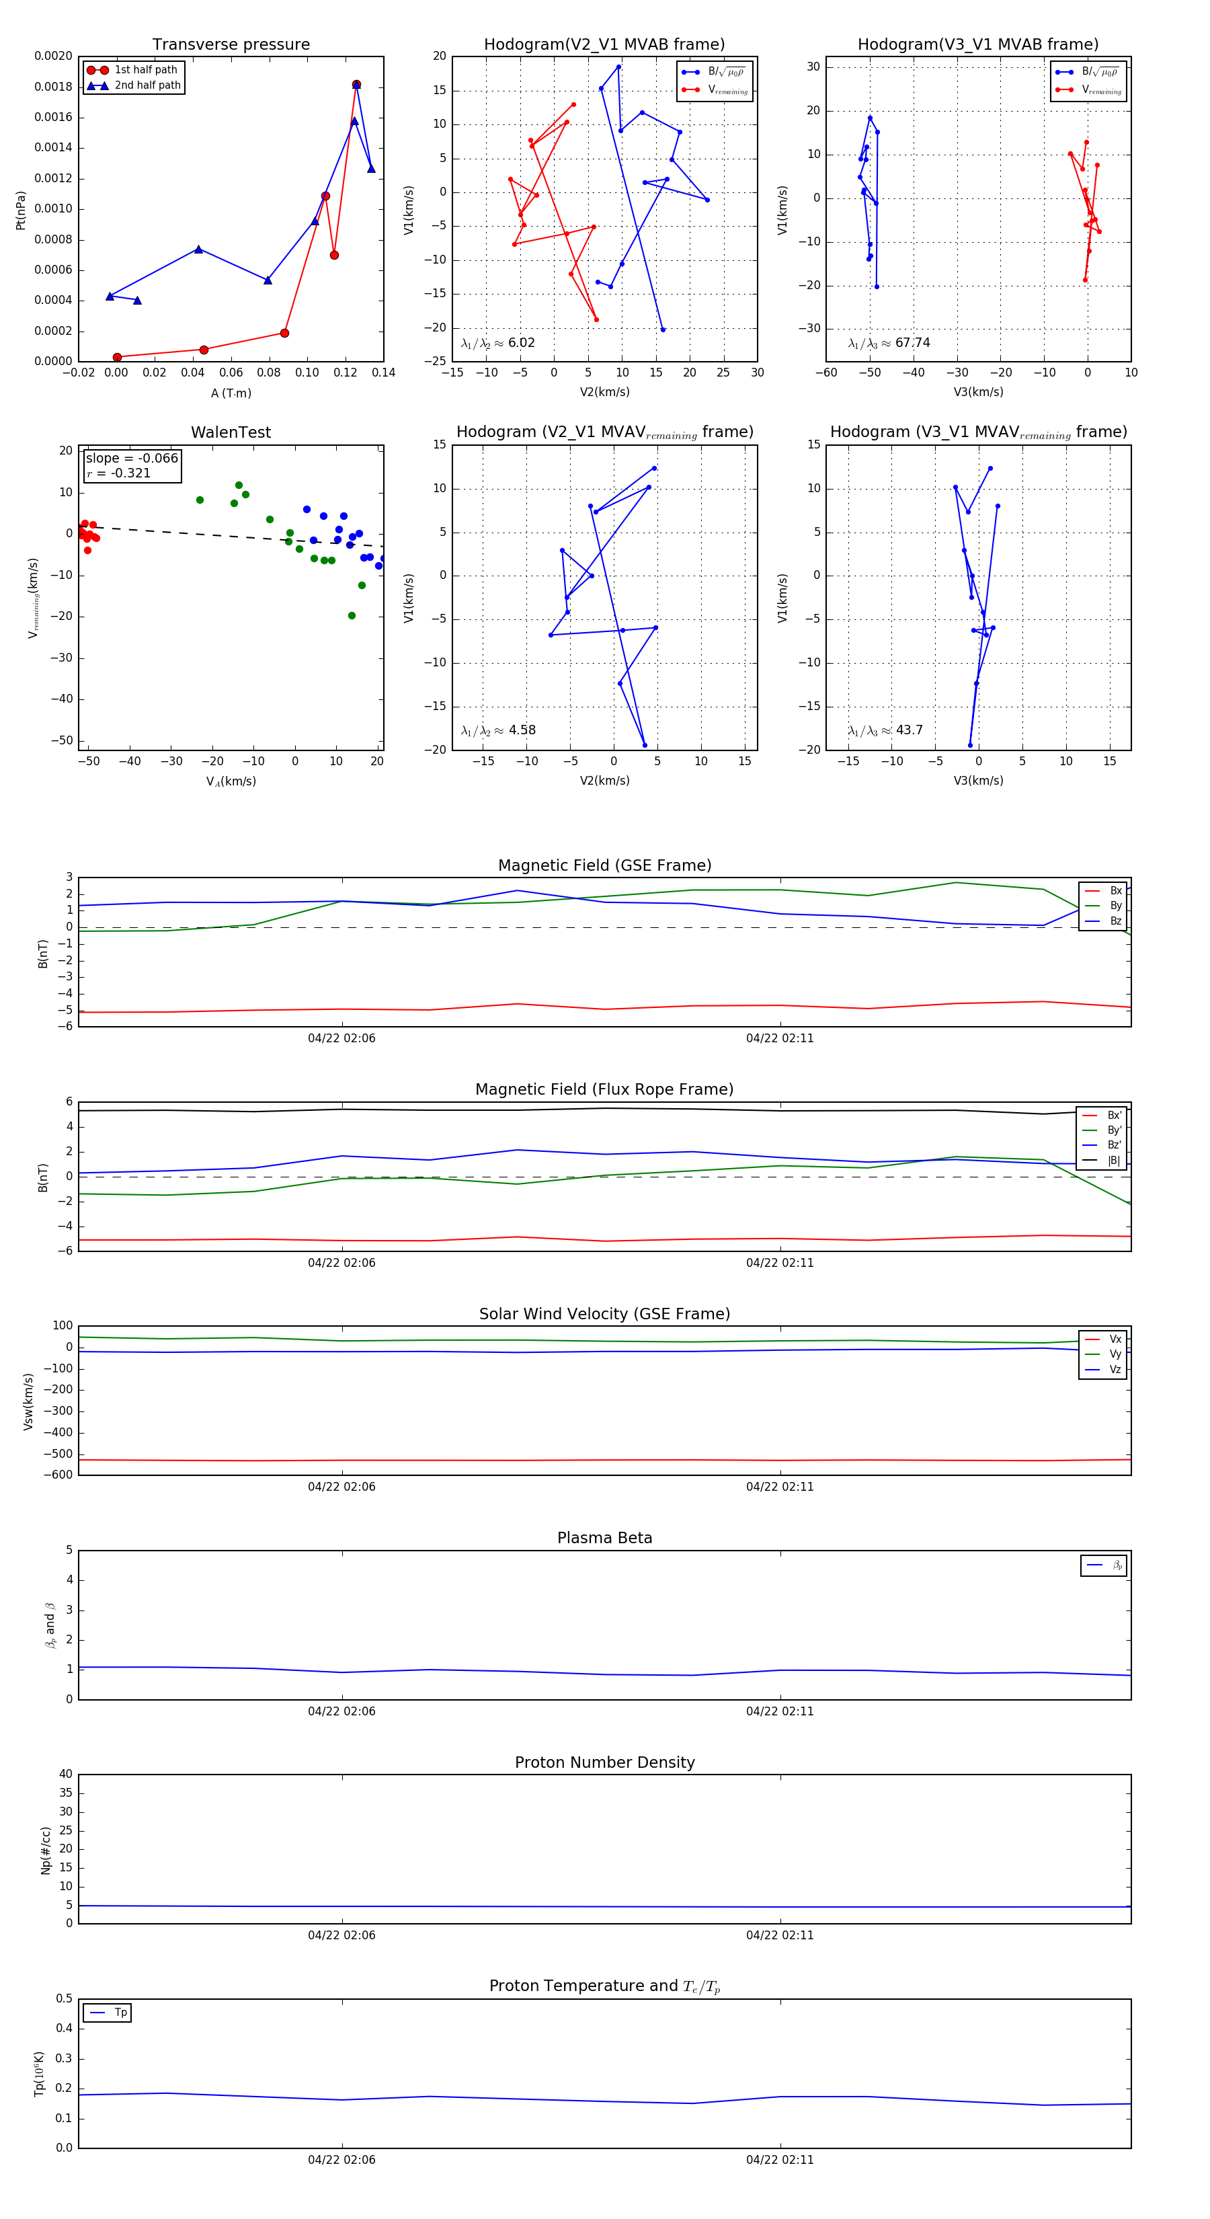Select the "Vz" legend entry
The image size is (1210, 2219).
coord(1103,1370)
